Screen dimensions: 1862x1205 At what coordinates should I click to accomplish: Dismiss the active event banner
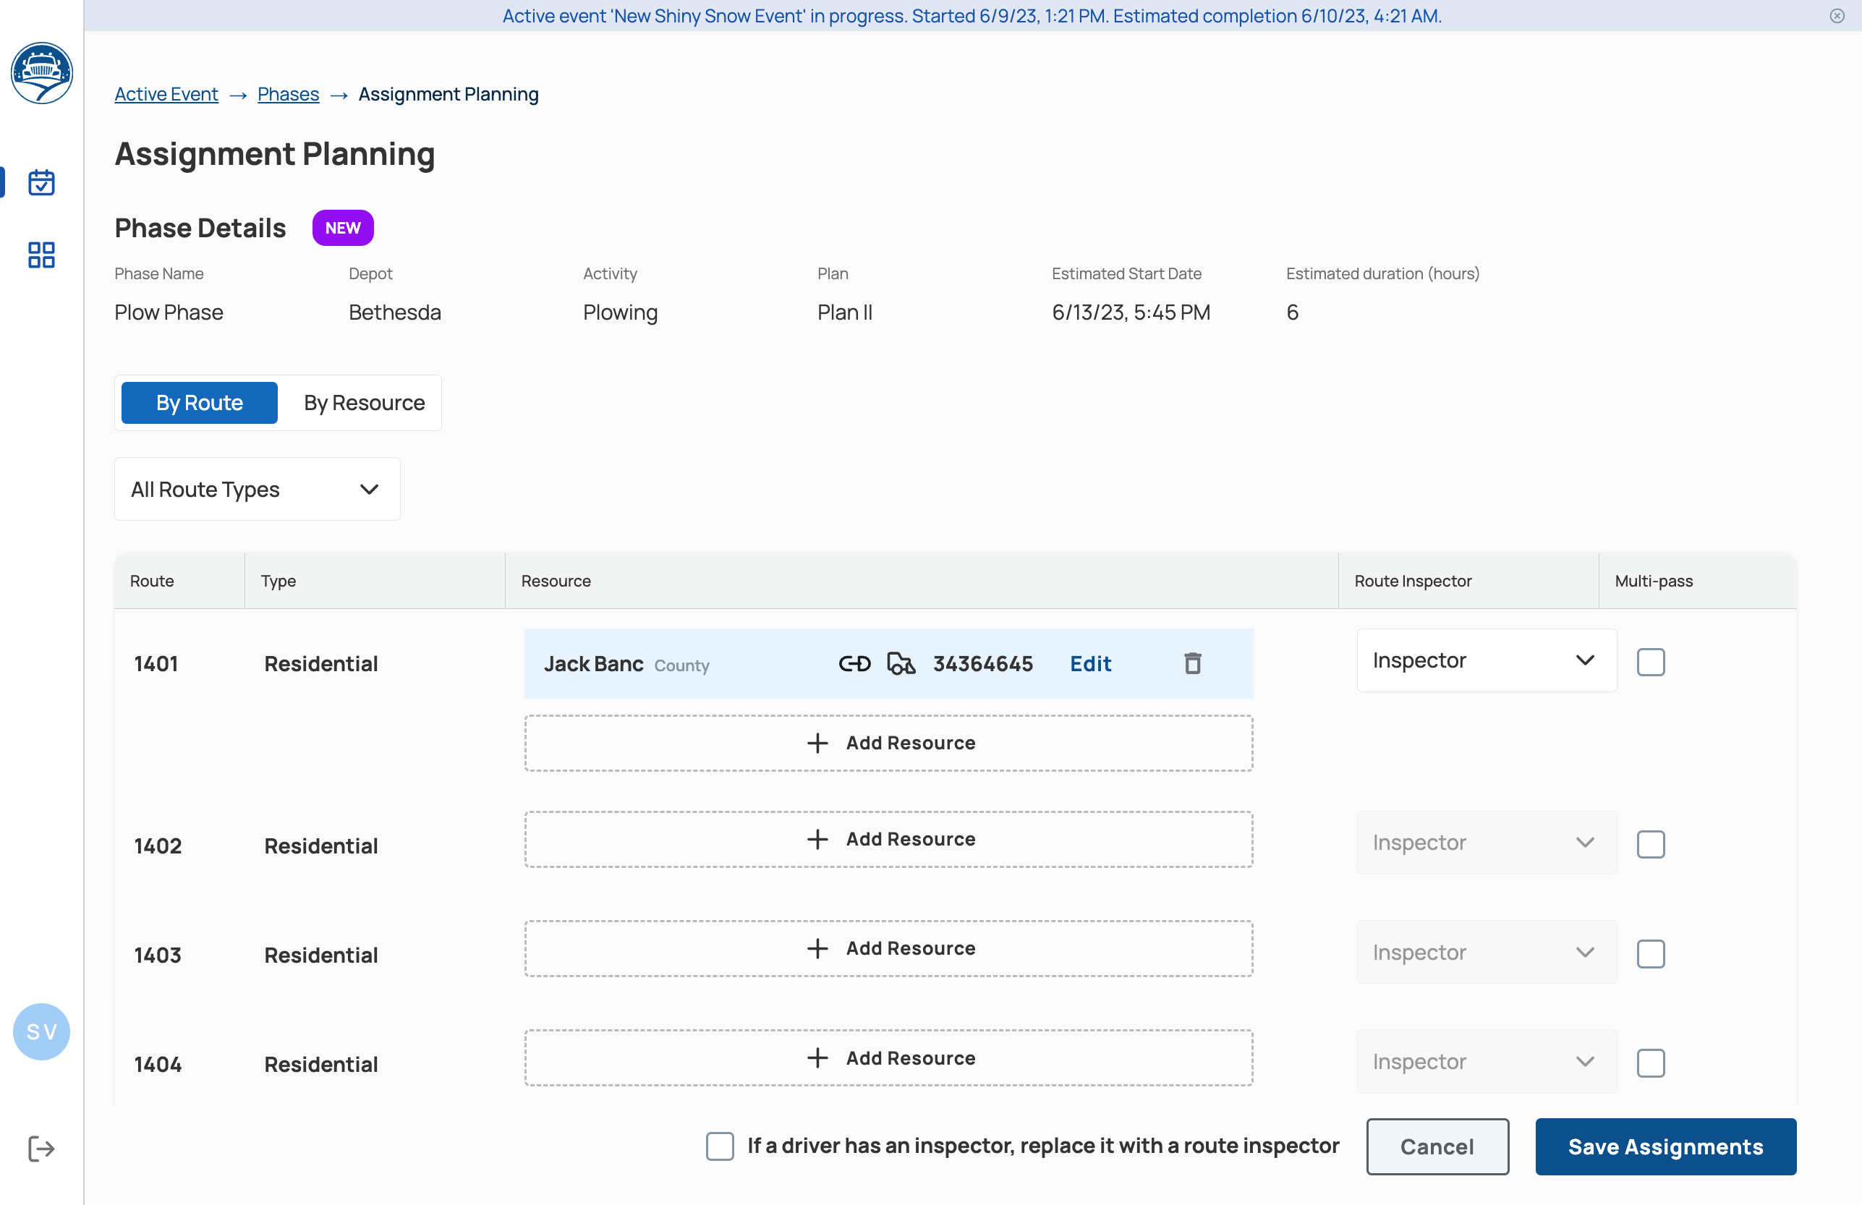(1837, 16)
